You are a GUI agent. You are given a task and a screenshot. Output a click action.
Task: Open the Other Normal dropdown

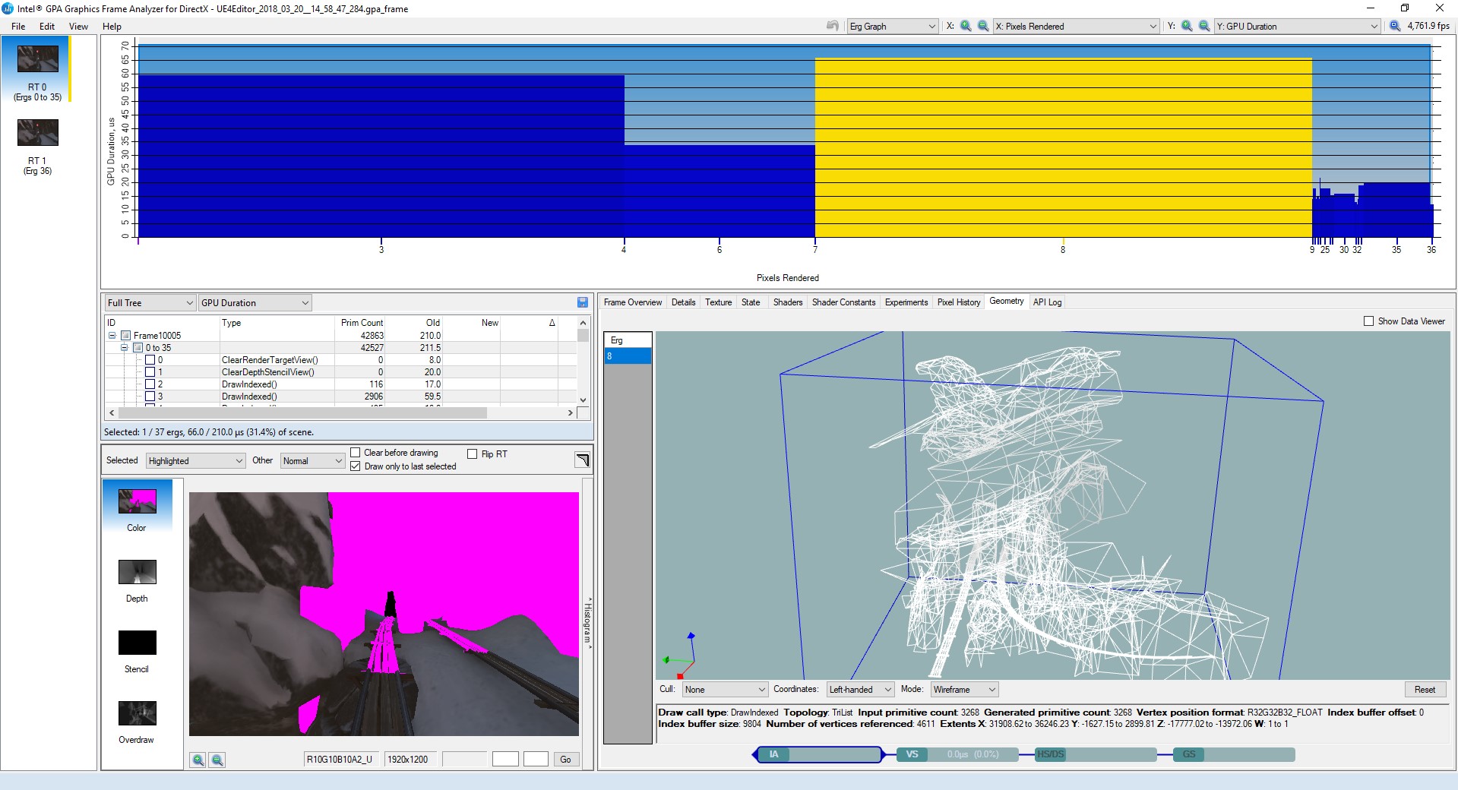(313, 461)
